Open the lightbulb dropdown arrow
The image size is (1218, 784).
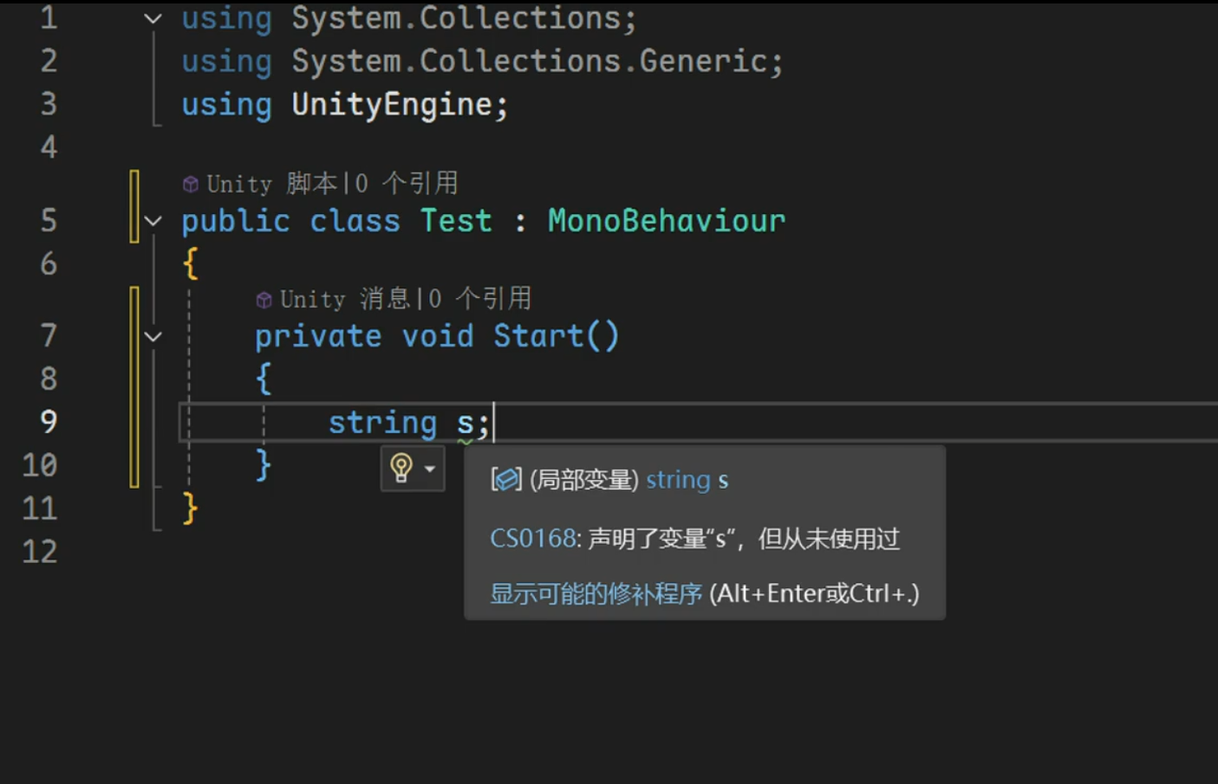pos(430,469)
